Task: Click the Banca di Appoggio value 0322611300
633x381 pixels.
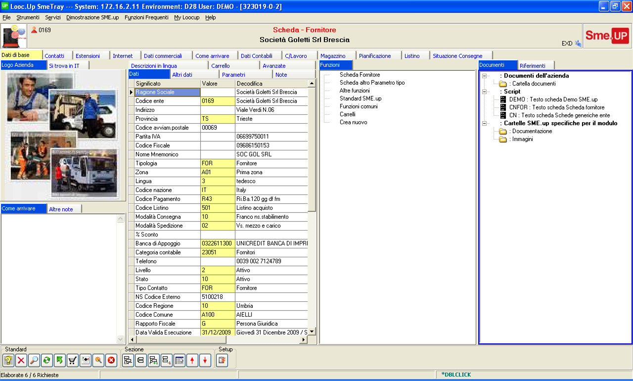Action: tap(218, 243)
